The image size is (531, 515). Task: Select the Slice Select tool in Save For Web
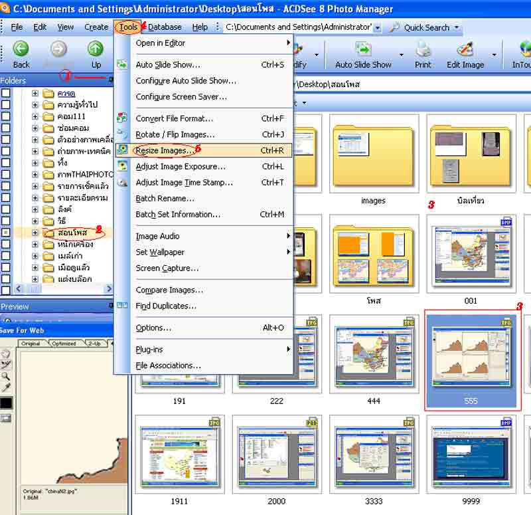[x=6, y=365]
